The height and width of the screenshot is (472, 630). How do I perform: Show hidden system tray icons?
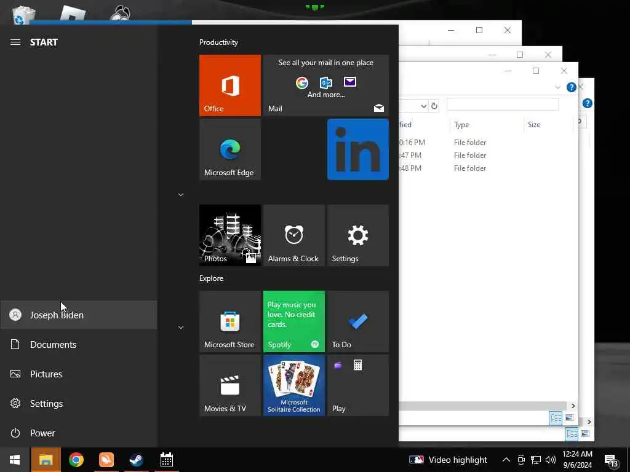pyautogui.click(x=506, y=460)
